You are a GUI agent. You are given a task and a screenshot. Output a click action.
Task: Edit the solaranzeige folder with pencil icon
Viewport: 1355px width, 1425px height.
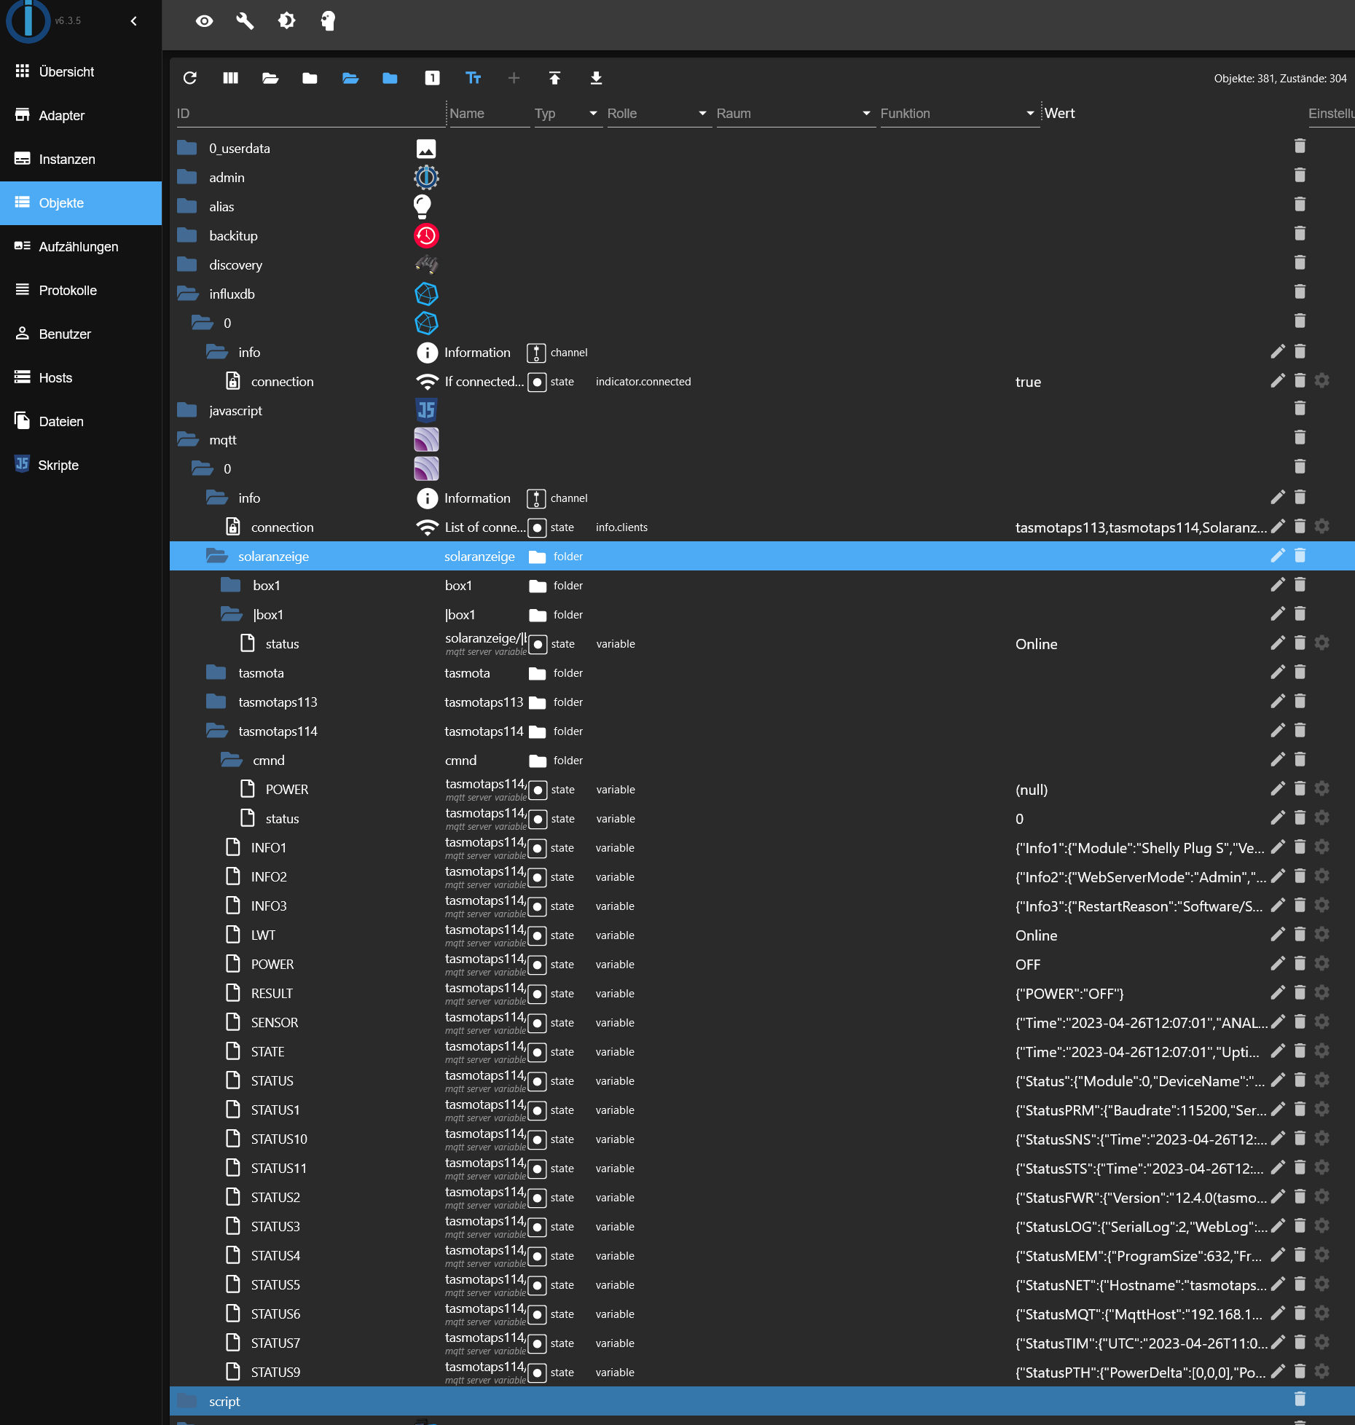point(1277,556)
